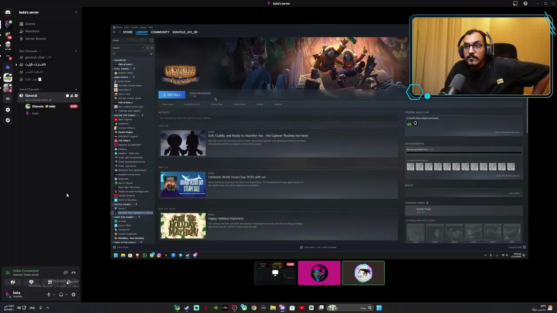This screenshot has height=313, width=557.
Task: Open LIBRARY tab in streamed Steam window
Action: [141, 32]
